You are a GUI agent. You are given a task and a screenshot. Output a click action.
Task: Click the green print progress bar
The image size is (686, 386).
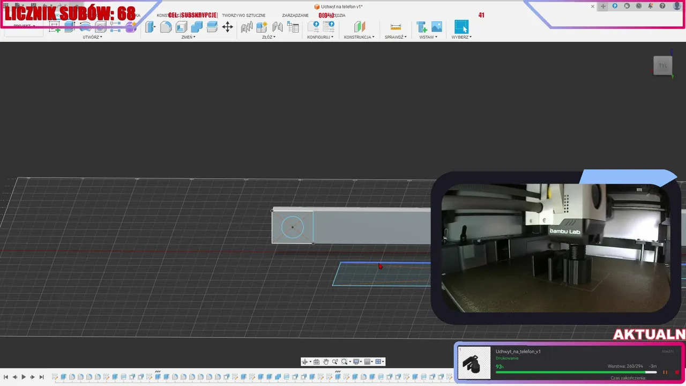tap(576, 372)
